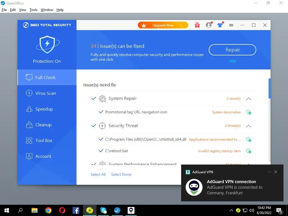The width and height of the screenshot is (288, 216).
Task: Open the Account sidebar section
Action: [x=47, y=156]
